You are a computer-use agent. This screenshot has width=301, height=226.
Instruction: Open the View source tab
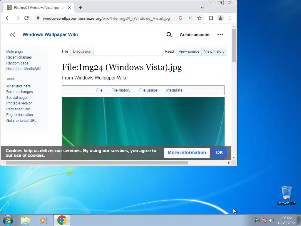click(x=189, y=51)
